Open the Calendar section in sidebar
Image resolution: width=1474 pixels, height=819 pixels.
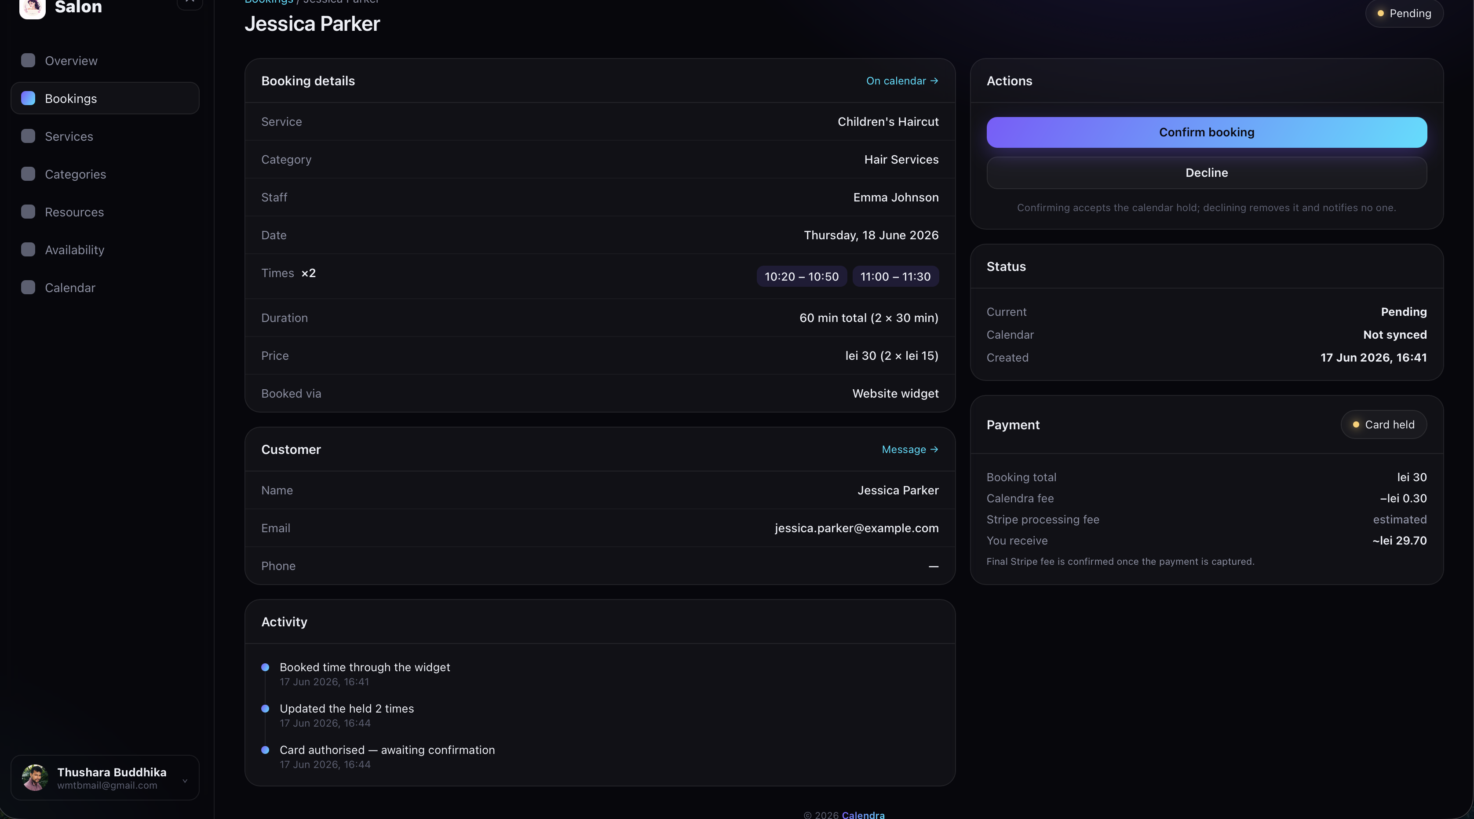click(x=105, y=287)
